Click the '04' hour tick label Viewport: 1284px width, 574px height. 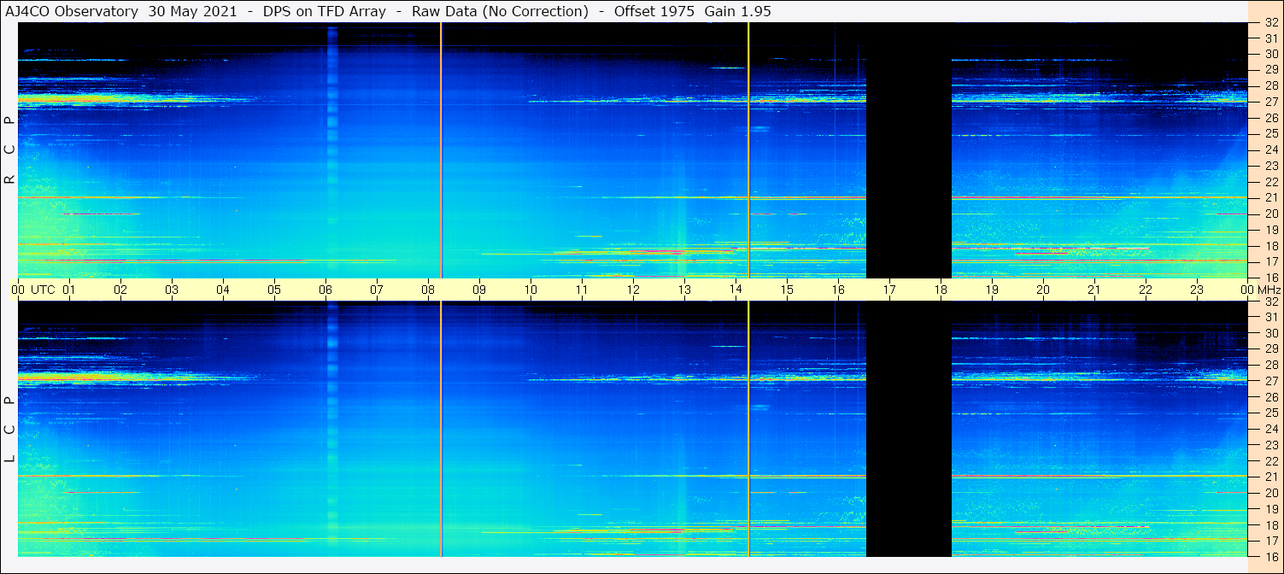coord(223,290)
